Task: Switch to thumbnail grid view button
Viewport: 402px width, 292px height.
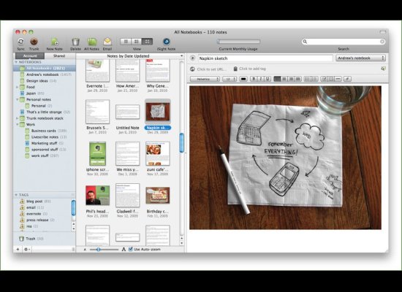Action: [147, 42]
